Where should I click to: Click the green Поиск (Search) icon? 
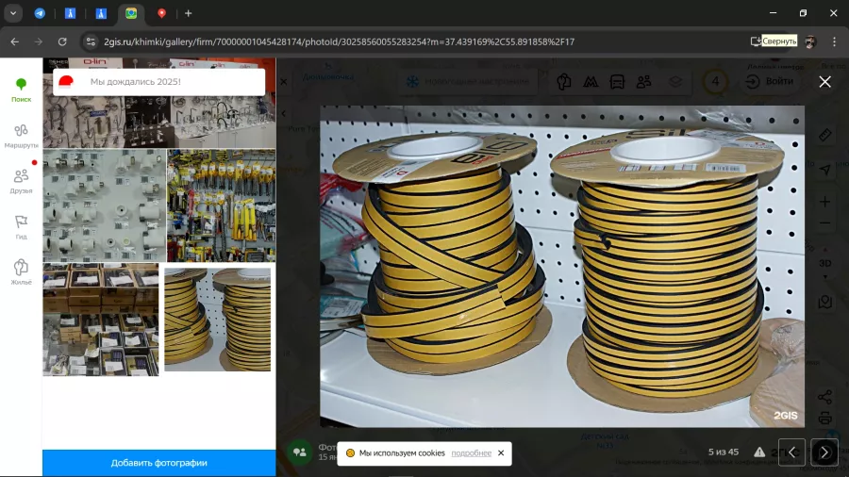(x=21, y=90)
